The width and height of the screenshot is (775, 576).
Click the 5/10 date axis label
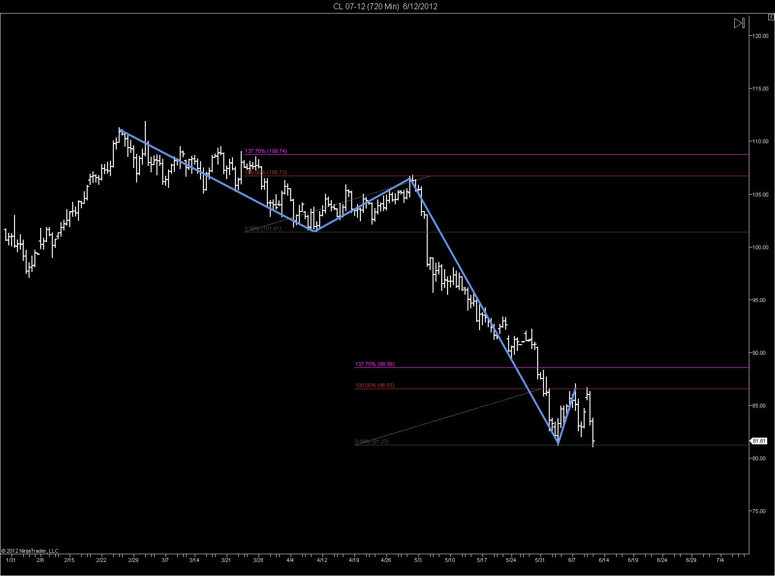(x=450, y=560)
